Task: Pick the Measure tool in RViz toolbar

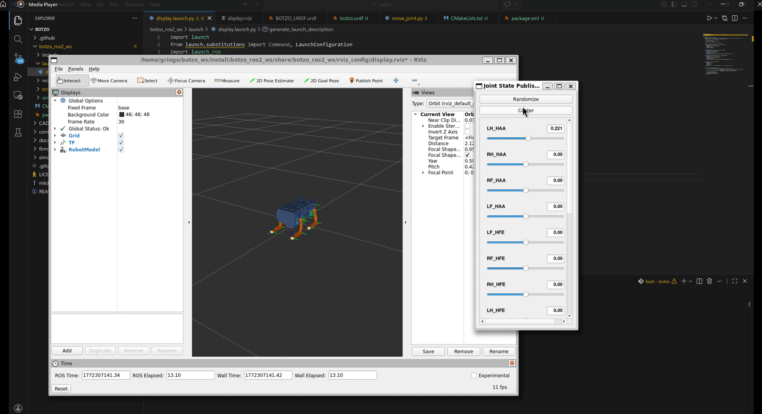Action: point(227,81)
